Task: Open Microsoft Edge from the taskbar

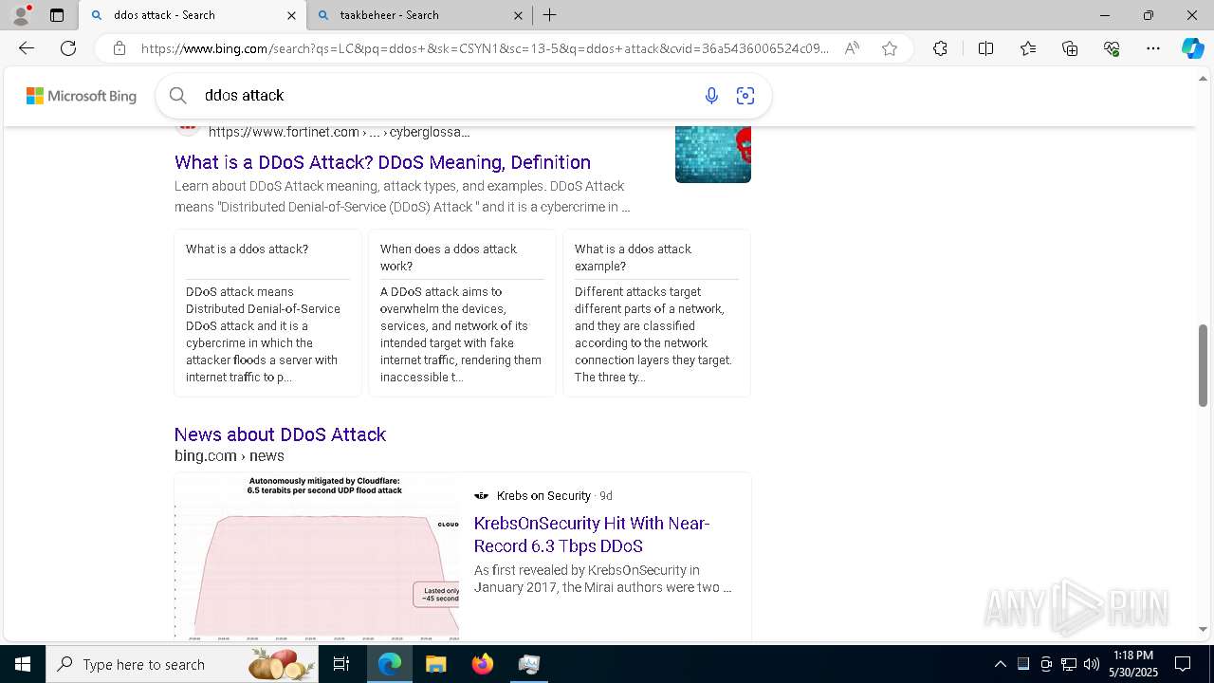Action: pyautogui.click(x=390, y=664)
